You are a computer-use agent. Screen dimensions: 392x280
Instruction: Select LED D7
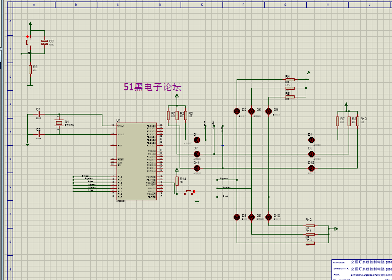pos(197,154)
